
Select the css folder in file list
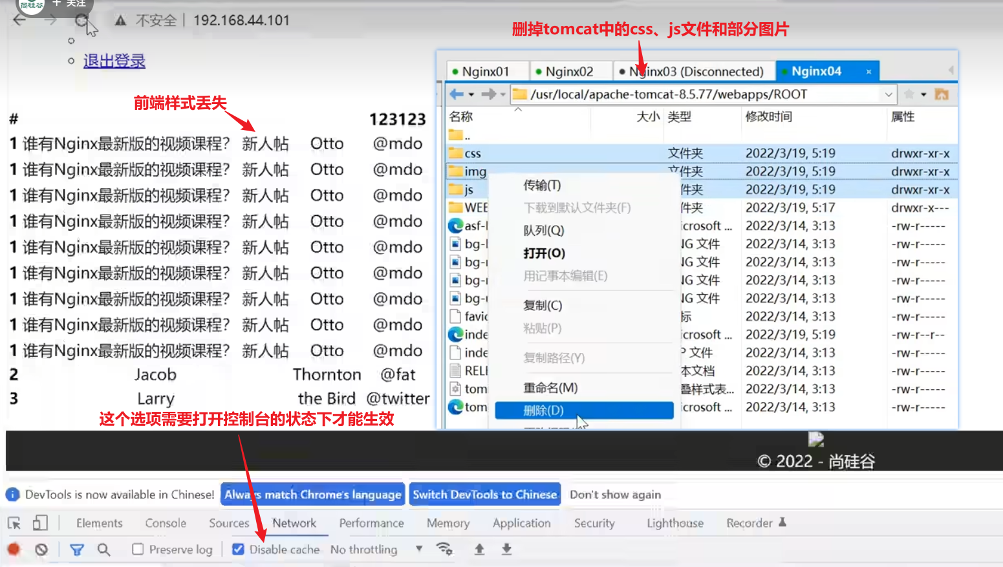point(473,153)
